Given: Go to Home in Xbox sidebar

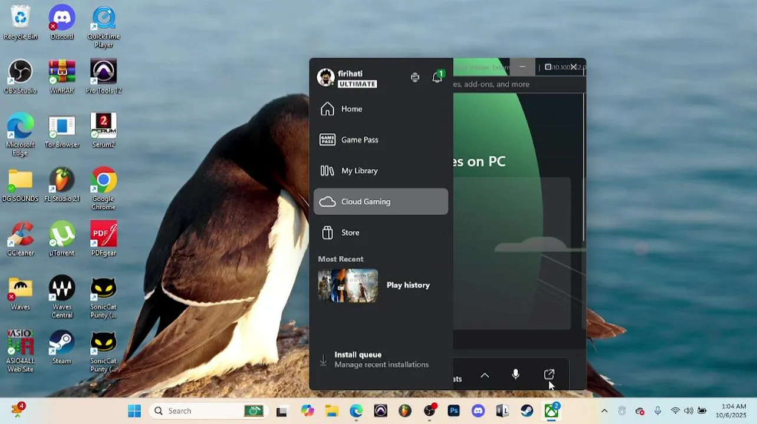Looking at the screenshot, I should [x=381, y=109].
